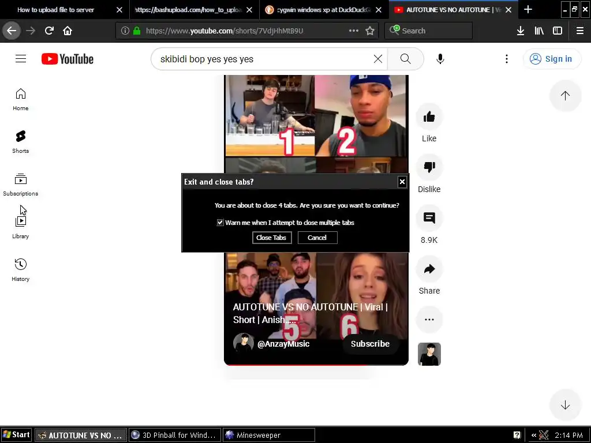Run YouTube search with magnifier button
The image size is (591, 443).
pos(406,59)
